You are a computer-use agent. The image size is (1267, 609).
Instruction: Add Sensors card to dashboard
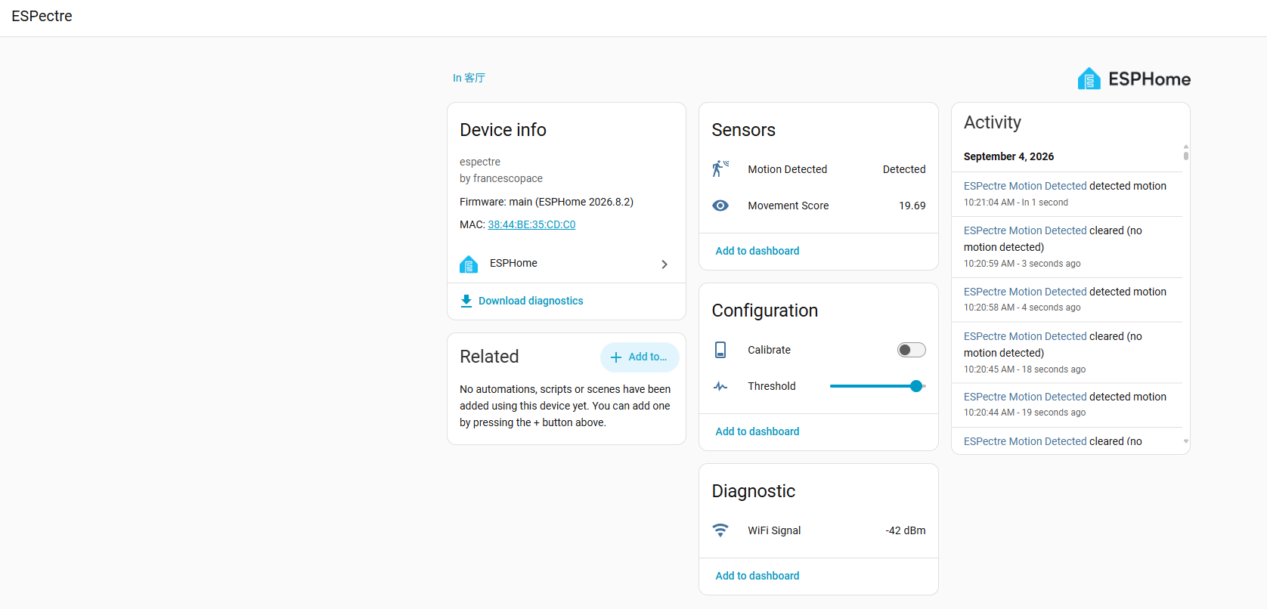757,251
